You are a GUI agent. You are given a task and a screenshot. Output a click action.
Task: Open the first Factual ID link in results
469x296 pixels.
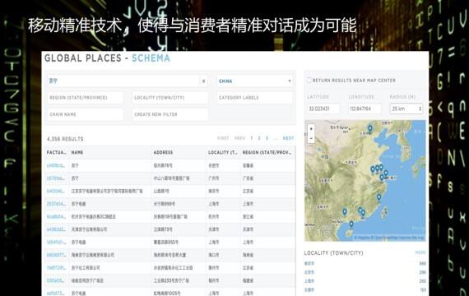coord(56,165)
